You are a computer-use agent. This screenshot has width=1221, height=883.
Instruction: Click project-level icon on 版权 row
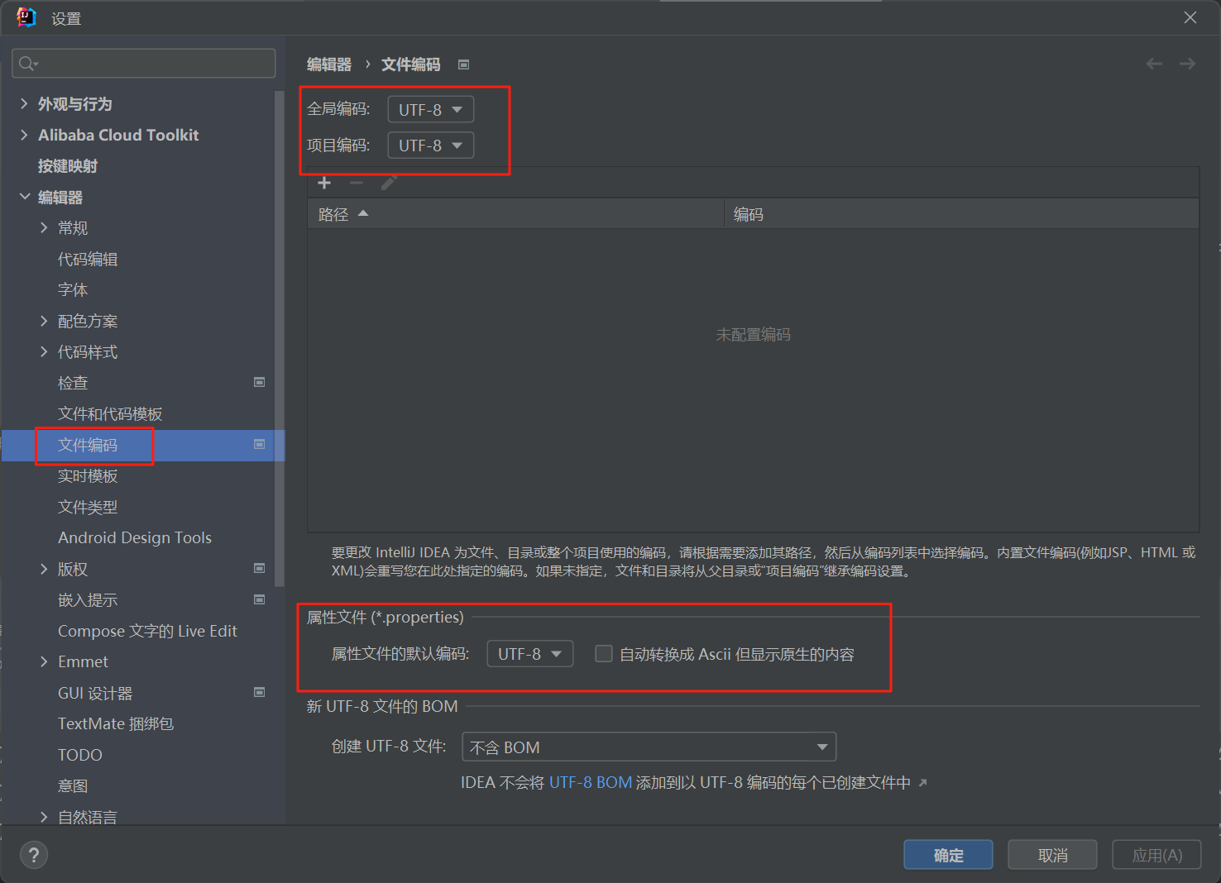point(259,568)
